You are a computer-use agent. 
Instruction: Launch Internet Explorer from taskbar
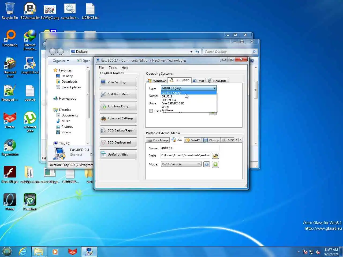(23, 252)
